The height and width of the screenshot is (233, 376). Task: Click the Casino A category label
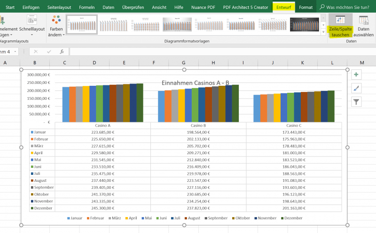(102, 125)
